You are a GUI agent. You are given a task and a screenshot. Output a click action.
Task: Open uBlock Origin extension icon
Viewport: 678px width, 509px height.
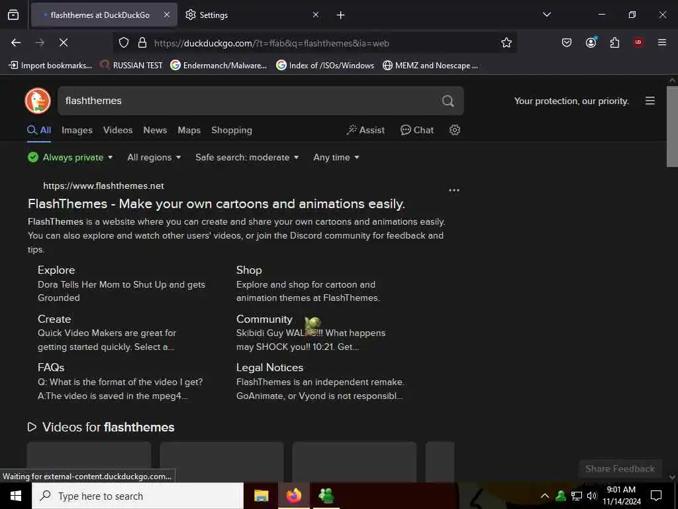click(638, 42)
